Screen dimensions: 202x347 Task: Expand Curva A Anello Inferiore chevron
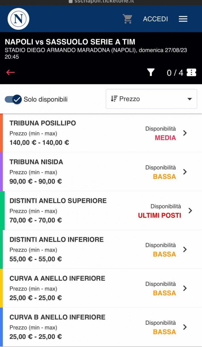(x=185, y=288)
